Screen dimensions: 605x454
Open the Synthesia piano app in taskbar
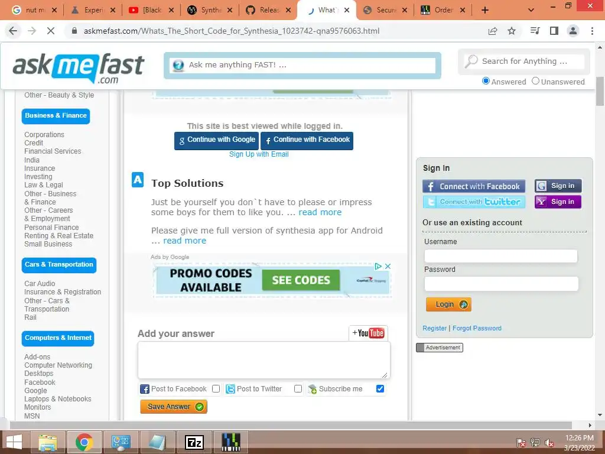coord(231,442)
